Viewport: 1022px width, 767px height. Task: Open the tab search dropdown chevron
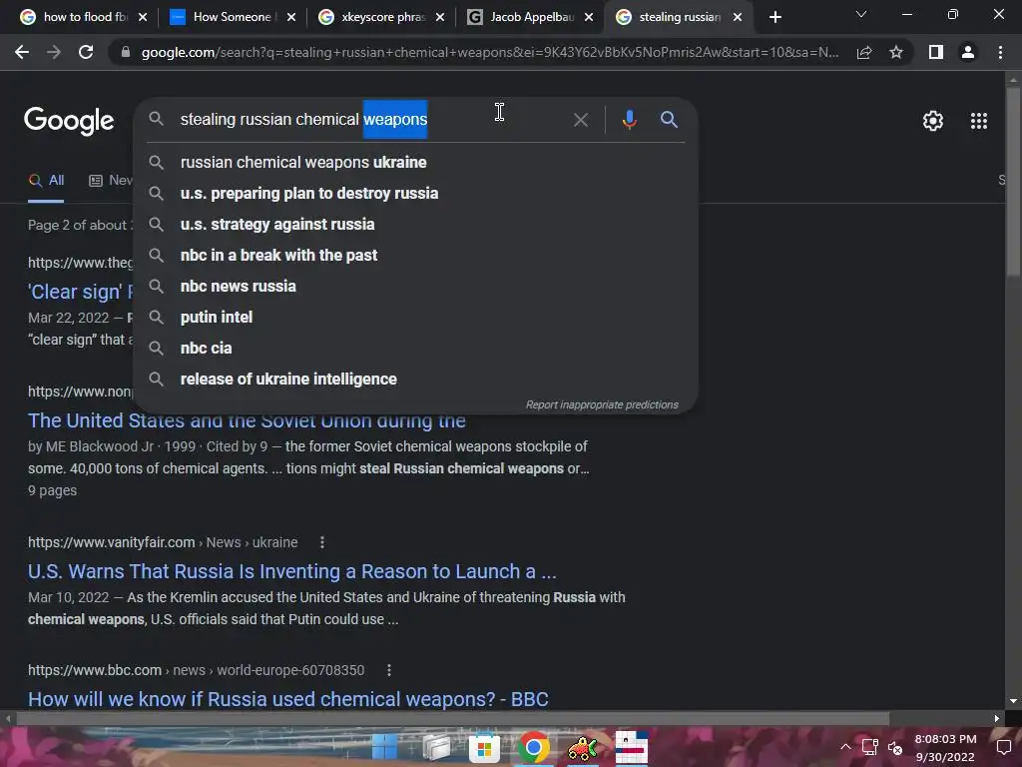[861, 14]
